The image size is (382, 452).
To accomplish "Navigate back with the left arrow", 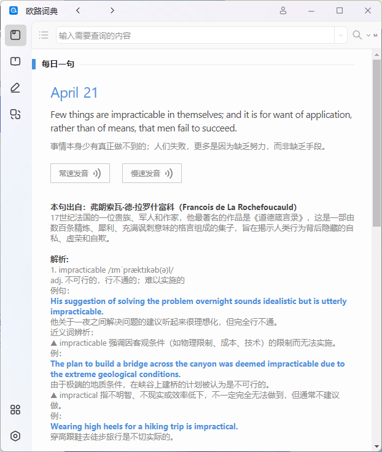I will pyautogui.click(x=78, y=10).
